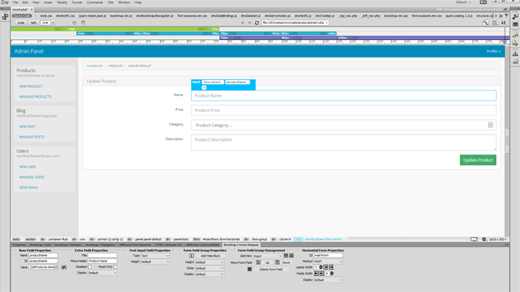Click into the Product Price field
The height and width of the screenshot is (292, 520).
pyautogui.click(x=343, y=110)
